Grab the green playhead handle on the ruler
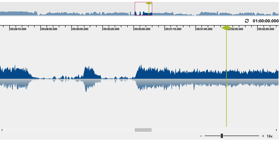 click(x=226, y=28)
